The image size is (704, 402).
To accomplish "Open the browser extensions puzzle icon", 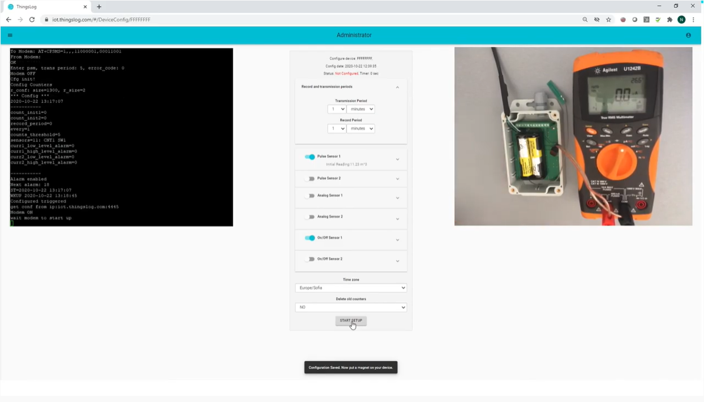I will click(669, 19).
